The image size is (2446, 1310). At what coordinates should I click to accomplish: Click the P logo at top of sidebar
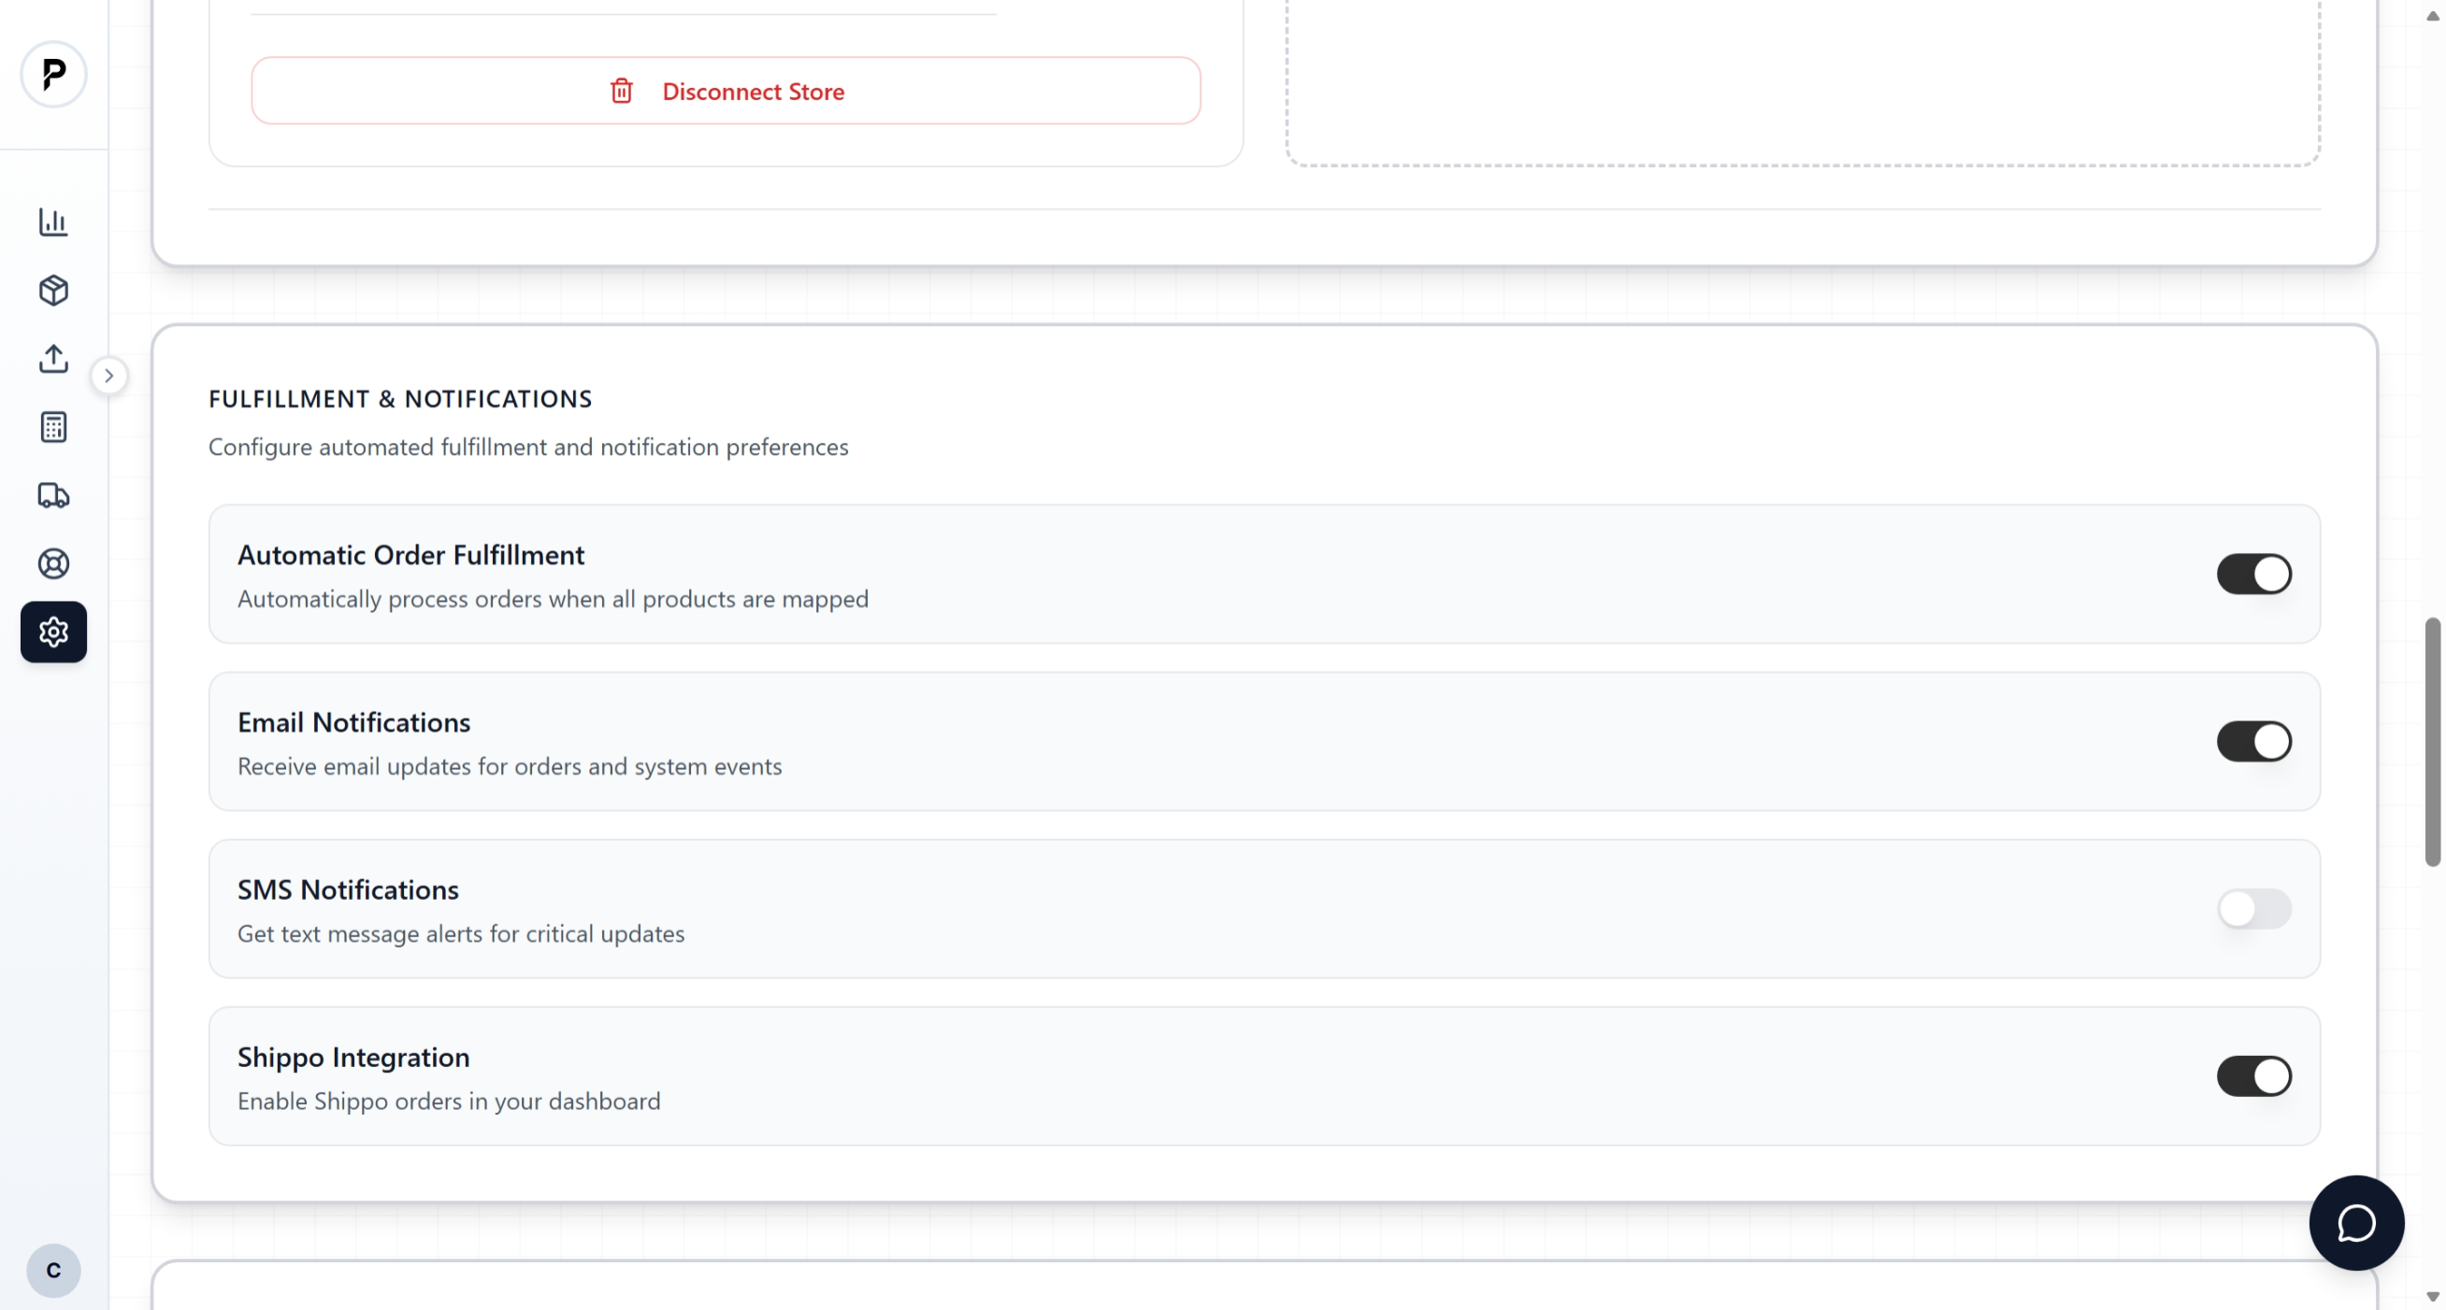(x=53, y=74)
